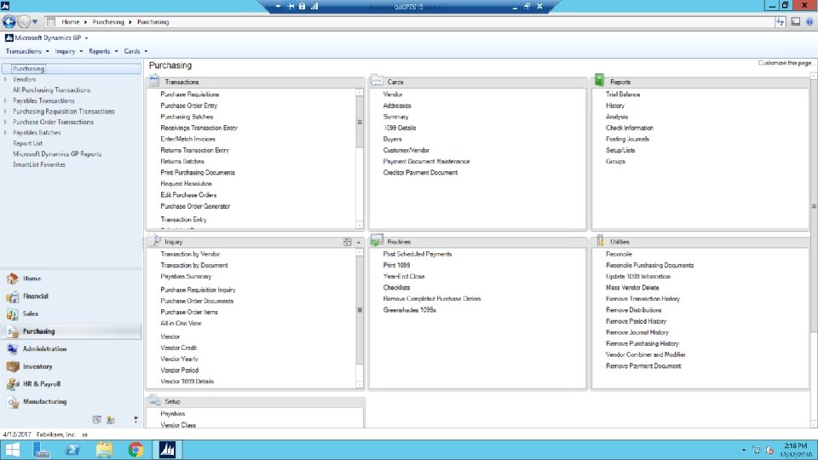Click the Inquiry panel options icon

348,242
